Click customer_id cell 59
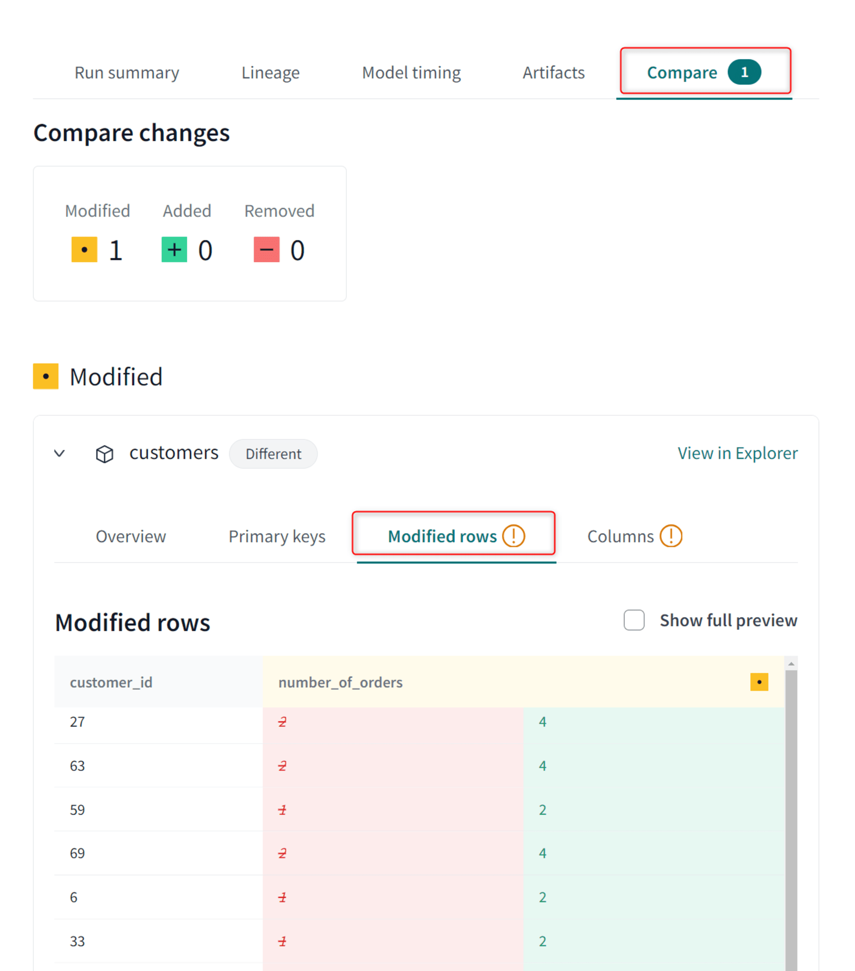Screen dimensions: 855x971 pos(159,810)
